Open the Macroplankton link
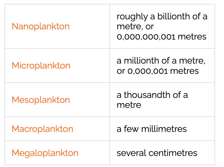224x167 pixels. pos(42,129)
